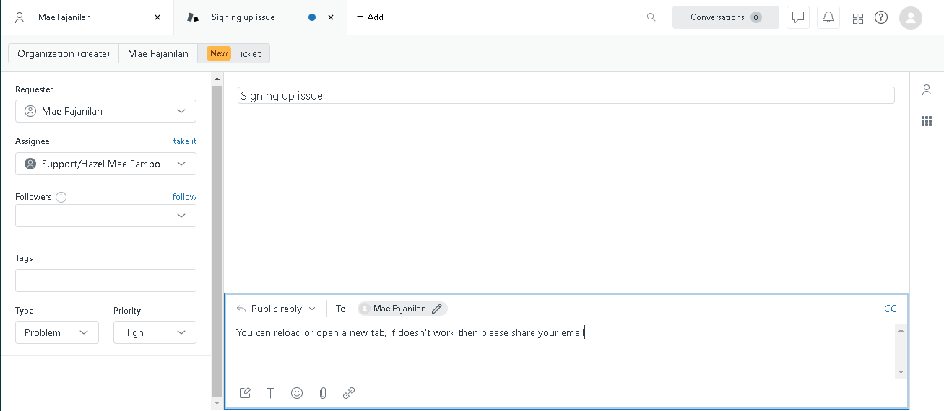
Task: Edit recipient with pencil icon
Action: tap(437, 309)
